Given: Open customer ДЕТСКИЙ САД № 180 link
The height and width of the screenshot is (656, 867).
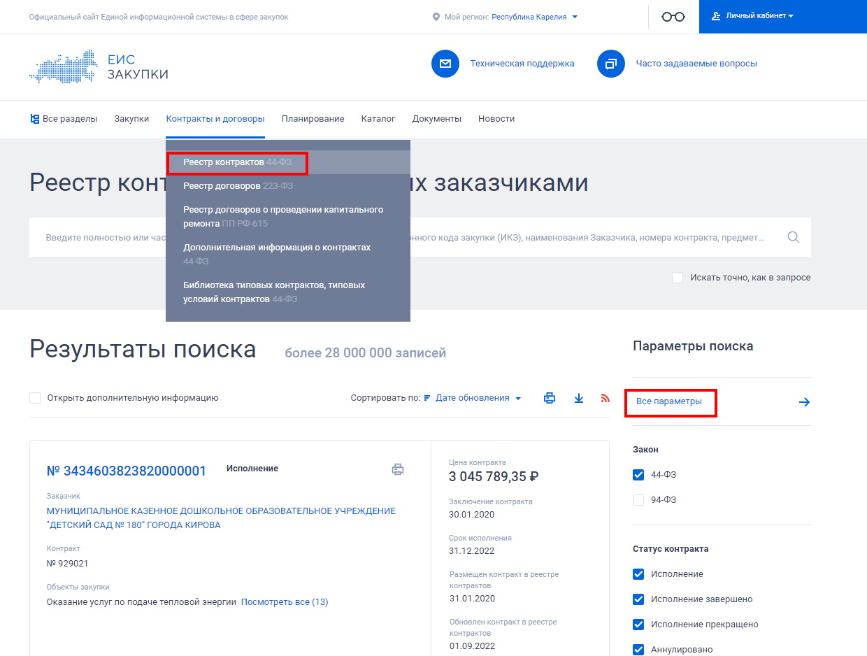Looking at the screenshot, I should (x=221, y=518).
